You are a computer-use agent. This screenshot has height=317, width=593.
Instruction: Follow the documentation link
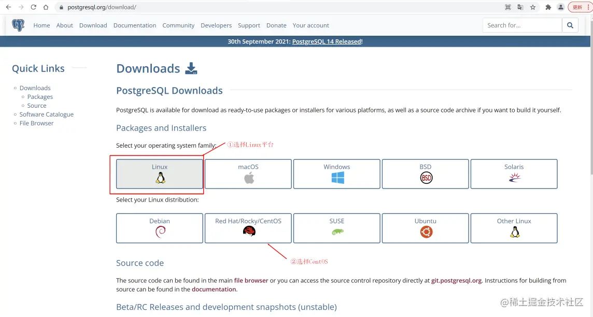[x=214, y=289]
